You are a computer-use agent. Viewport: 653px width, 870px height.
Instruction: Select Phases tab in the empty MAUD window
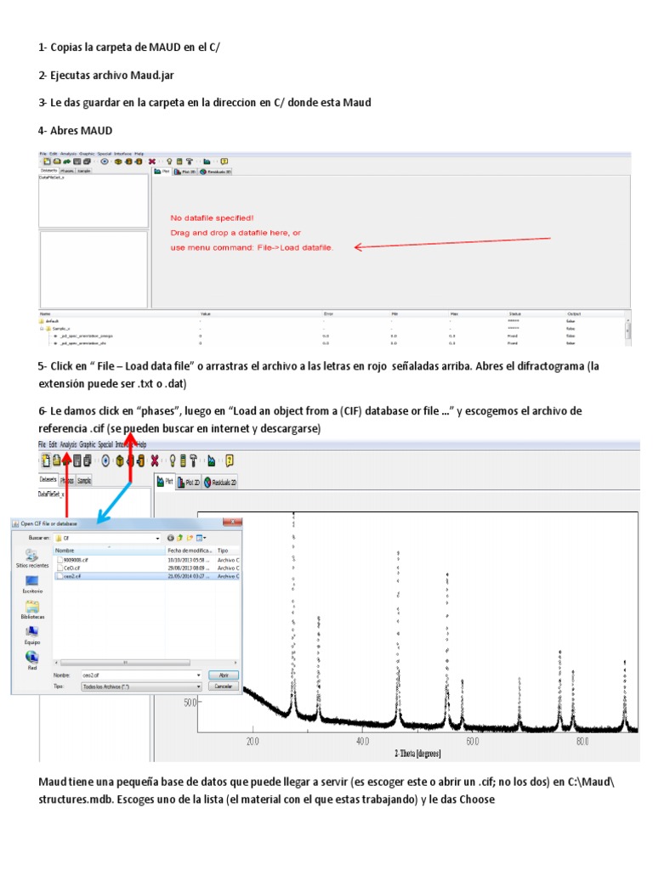(x=67, y=171)
